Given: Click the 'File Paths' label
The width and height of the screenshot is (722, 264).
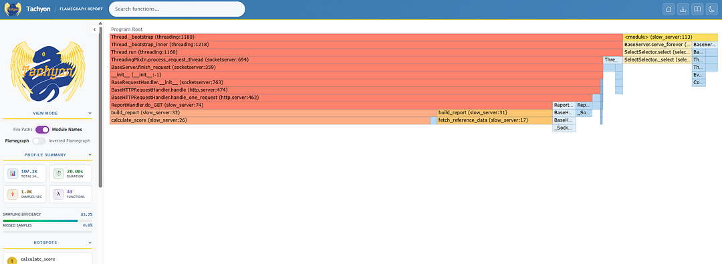Looking at the screenshot, I should 23,130.
